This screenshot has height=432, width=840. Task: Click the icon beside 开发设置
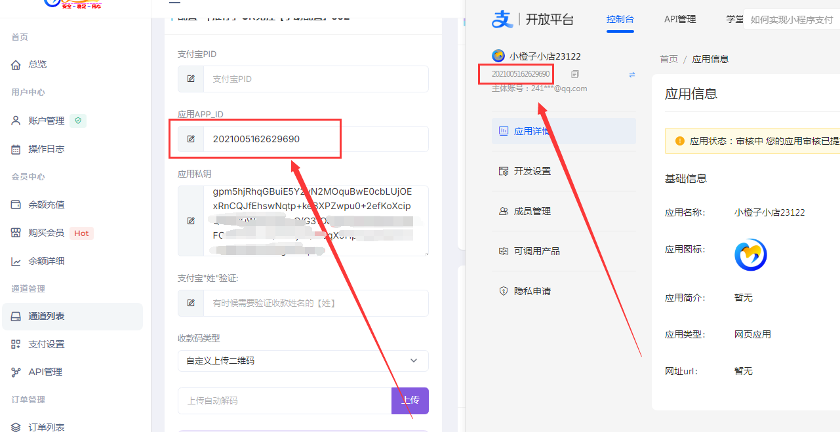(504, 171)
